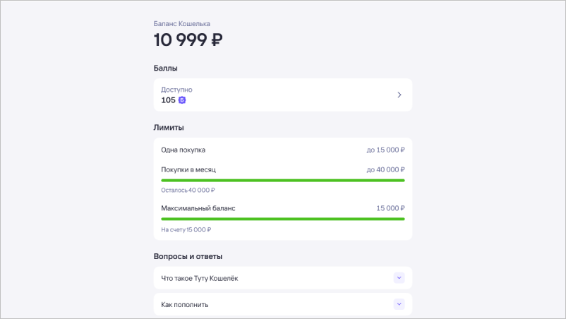Select the "Баллы" section heading
Viewport: 566px width, 319px height.
165,68
